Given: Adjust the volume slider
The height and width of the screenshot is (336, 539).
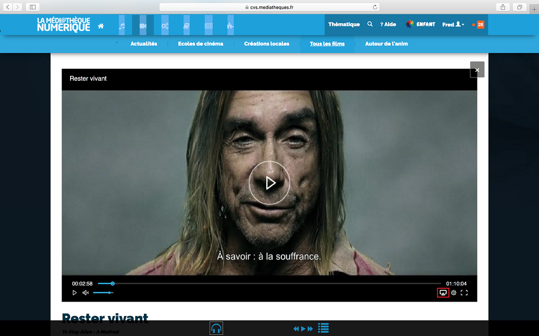Looking at the screenshot, I should tap(103, 293).
